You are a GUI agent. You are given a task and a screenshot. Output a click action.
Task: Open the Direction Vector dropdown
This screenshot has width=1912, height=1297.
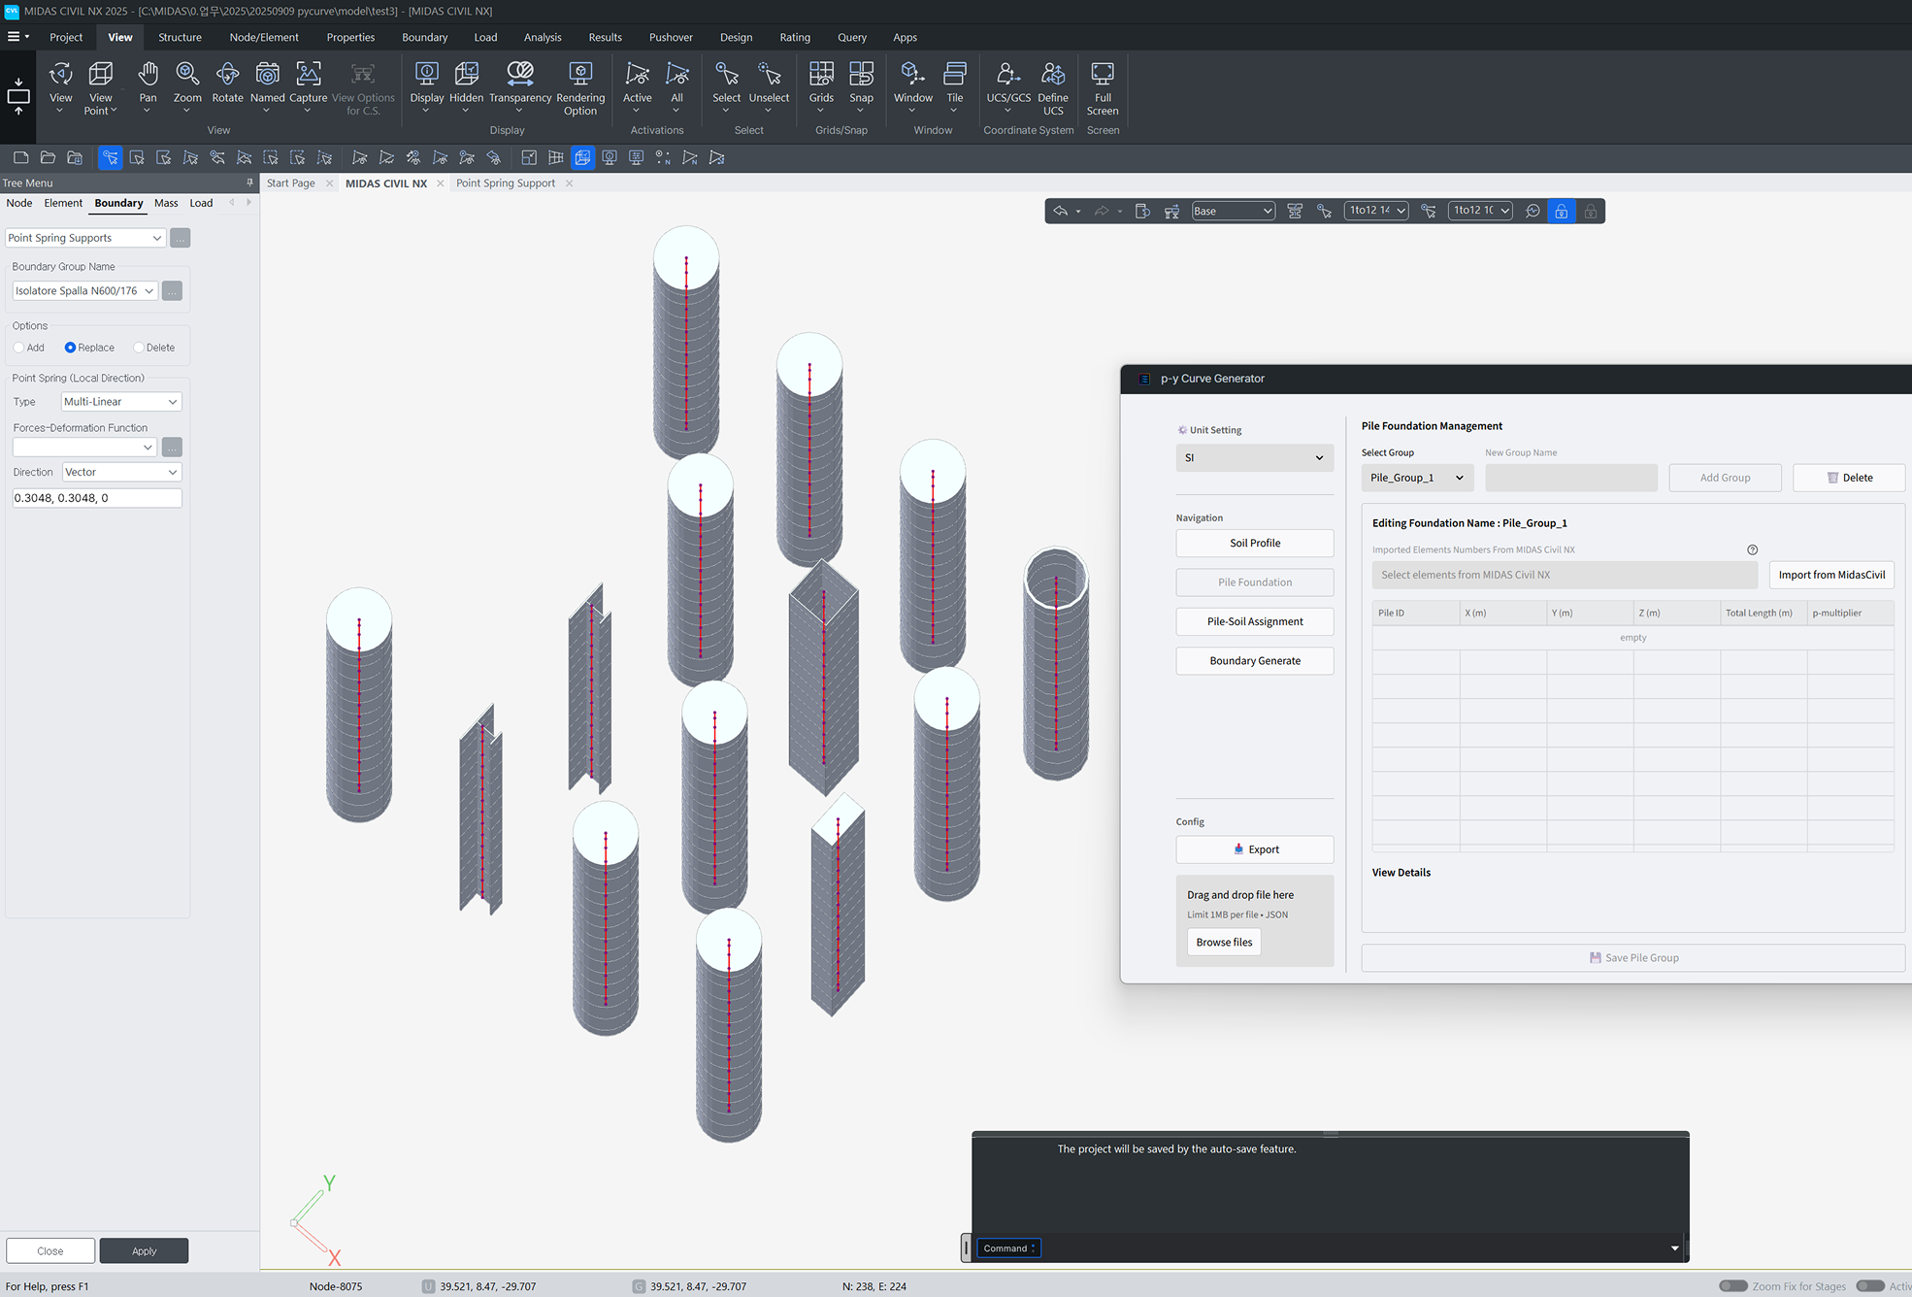click(x=121, y=472)
